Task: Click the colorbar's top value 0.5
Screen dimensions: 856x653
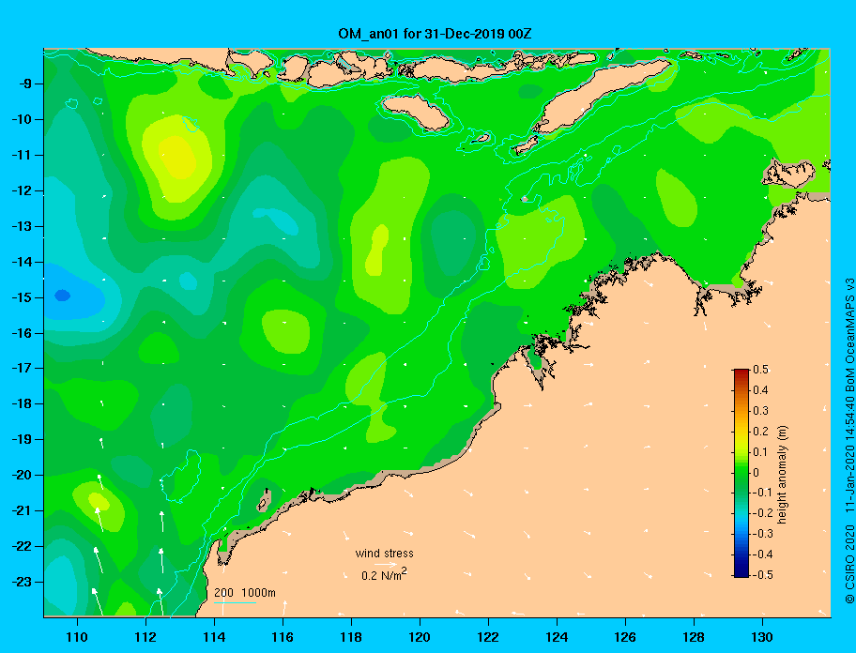Action: click(x=760, y=370)
